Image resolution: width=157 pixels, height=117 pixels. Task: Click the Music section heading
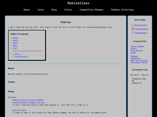tap(11, 92)
